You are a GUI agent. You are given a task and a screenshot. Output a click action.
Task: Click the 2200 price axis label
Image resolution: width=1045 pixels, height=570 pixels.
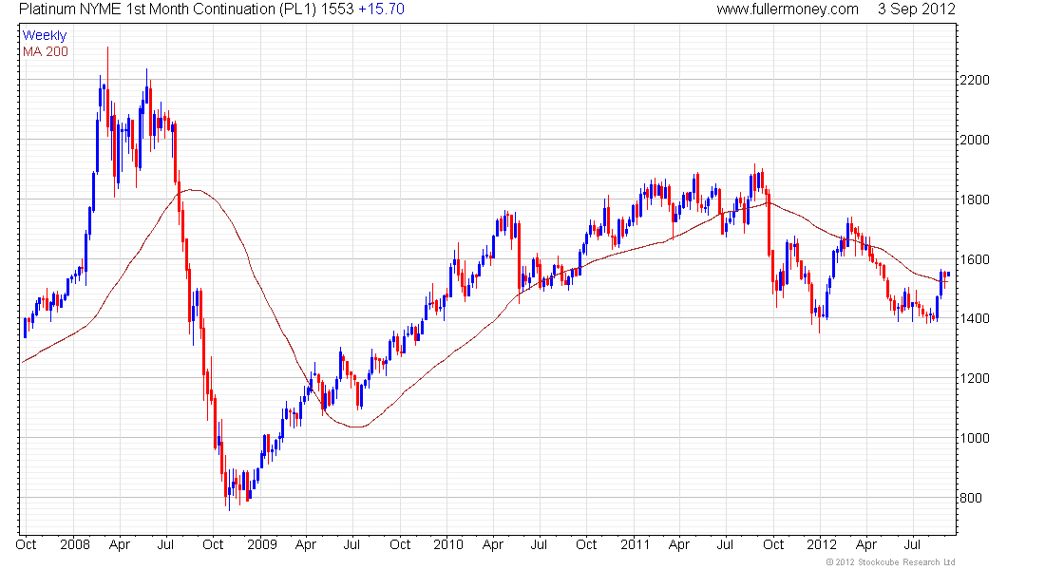click(x=975, y=80)
